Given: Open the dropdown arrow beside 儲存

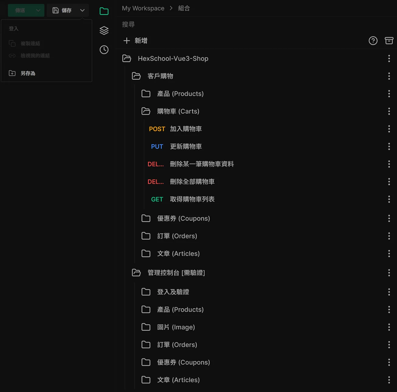Looking at the screenshot, I should (82, 10).
